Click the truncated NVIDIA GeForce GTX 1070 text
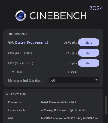This screenshot has height=123, width=108. (70, 118)
